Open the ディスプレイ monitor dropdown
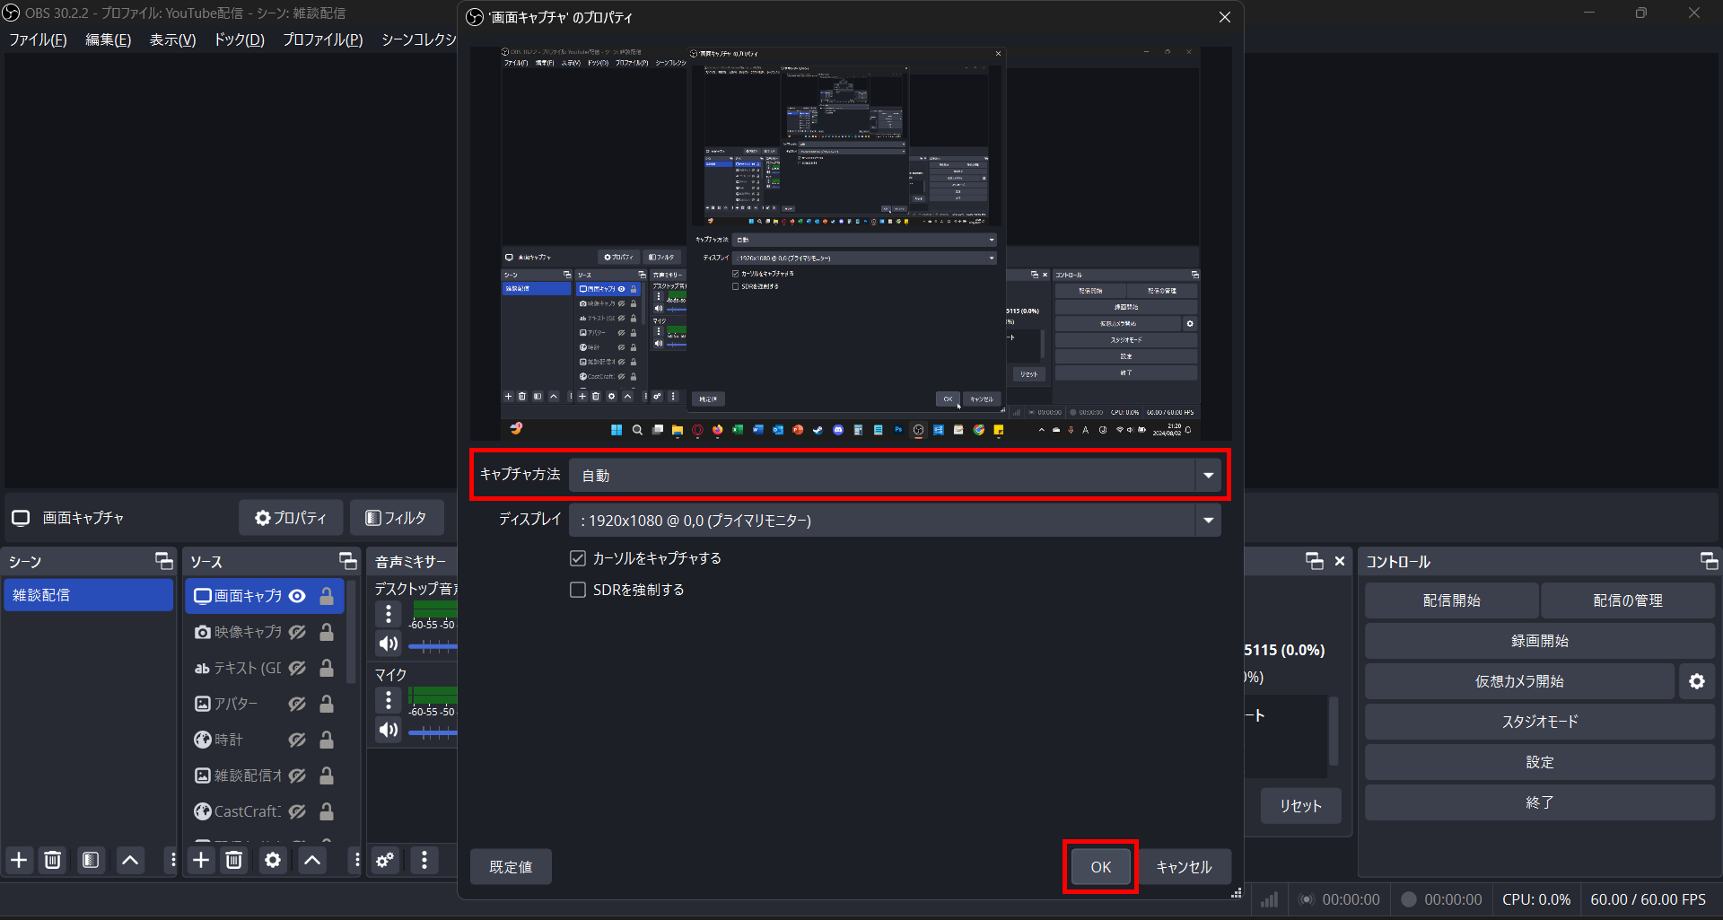This screenshot has width=1723, height=920. (x=895, y=521)
